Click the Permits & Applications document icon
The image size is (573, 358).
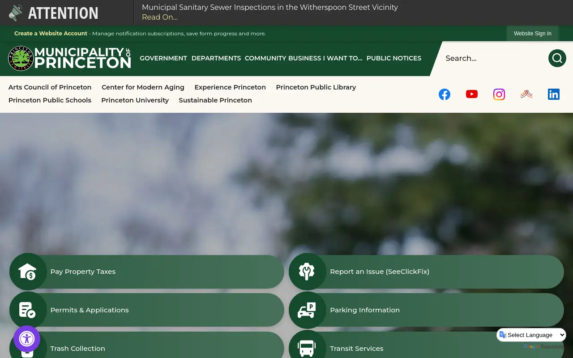[28, 310]
